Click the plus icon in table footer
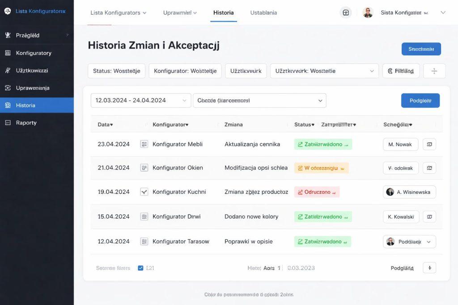The height and width of the screenshot is (305, 458). coord(429,267)
